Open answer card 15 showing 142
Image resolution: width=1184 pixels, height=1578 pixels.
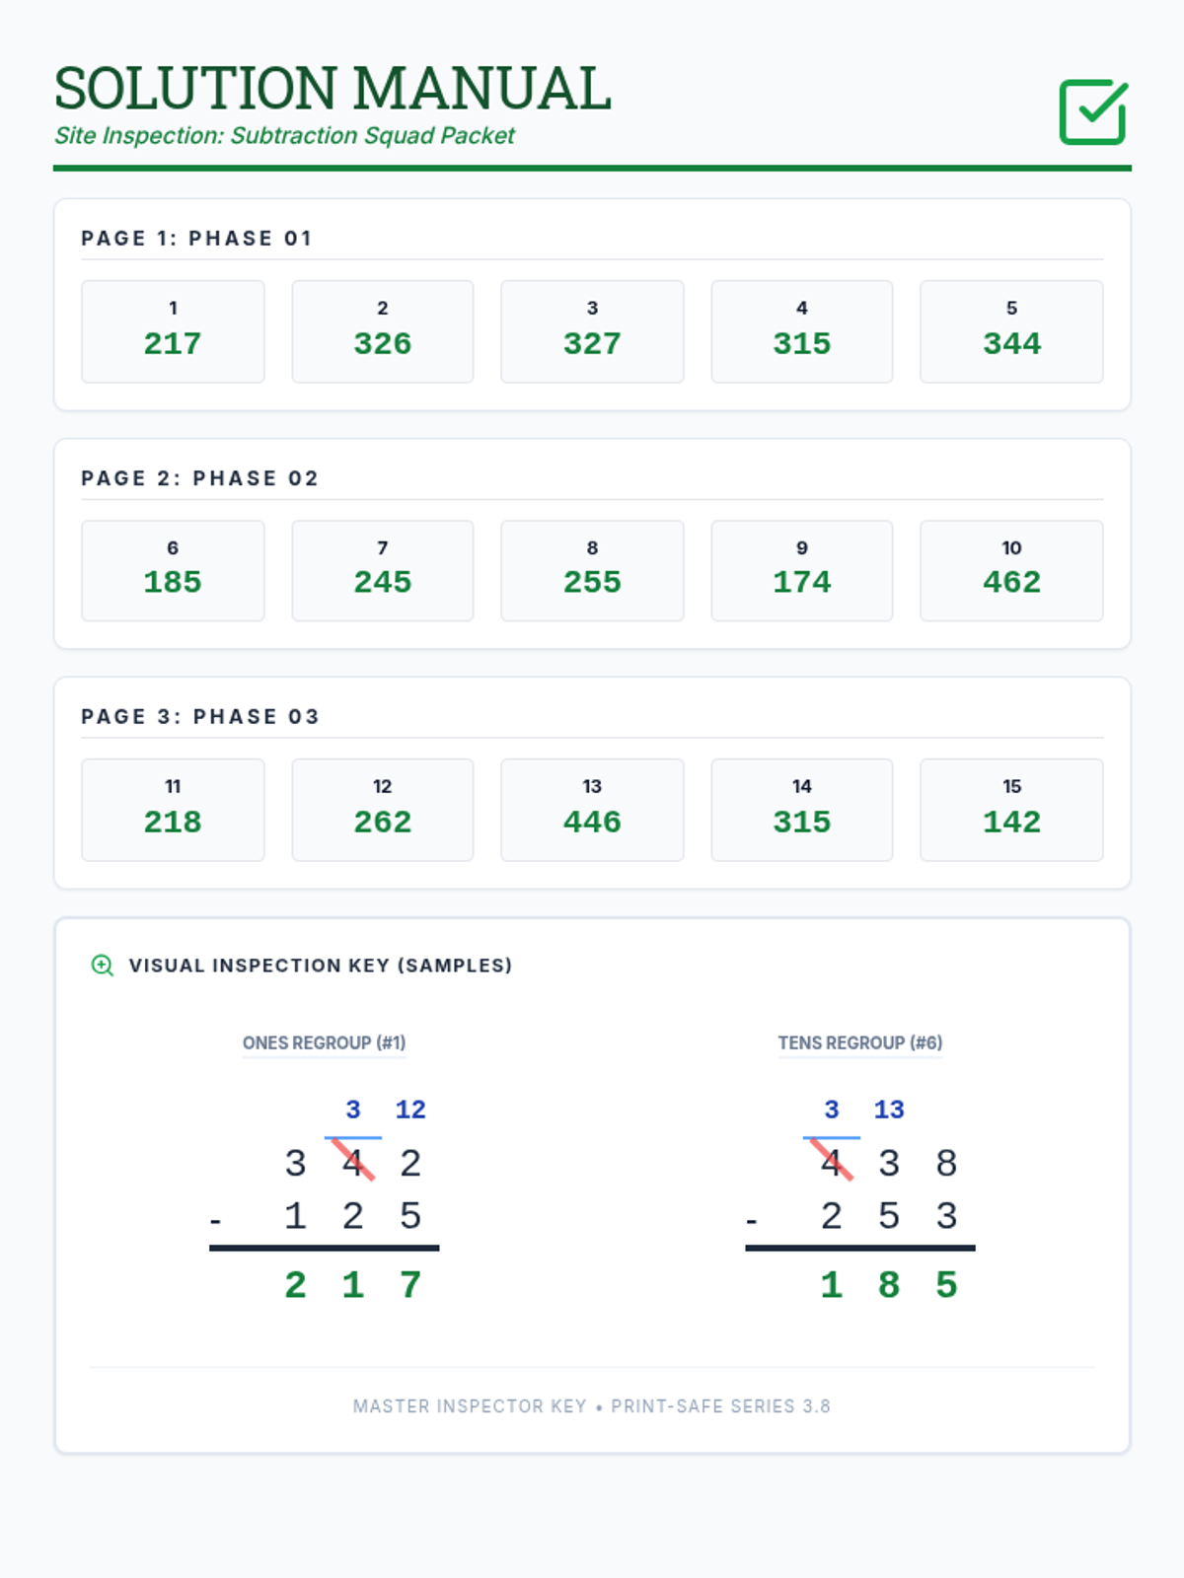point(1011,810)
